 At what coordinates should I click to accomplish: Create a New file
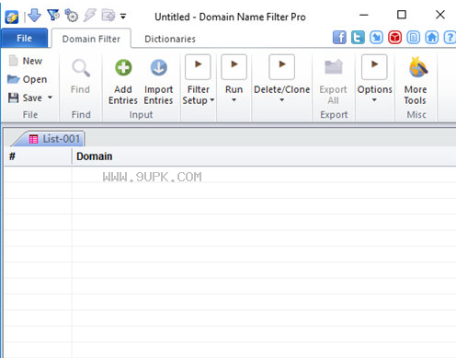click(x=25, y=61)
